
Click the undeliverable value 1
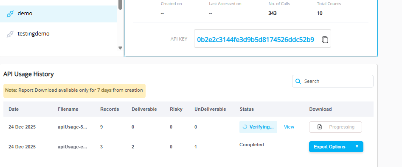[196, 147]
